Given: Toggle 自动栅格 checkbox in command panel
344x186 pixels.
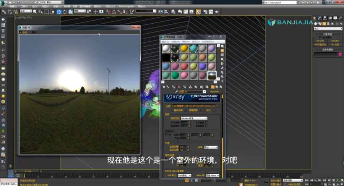Looking at the screenshot, I should click(320, 37).
